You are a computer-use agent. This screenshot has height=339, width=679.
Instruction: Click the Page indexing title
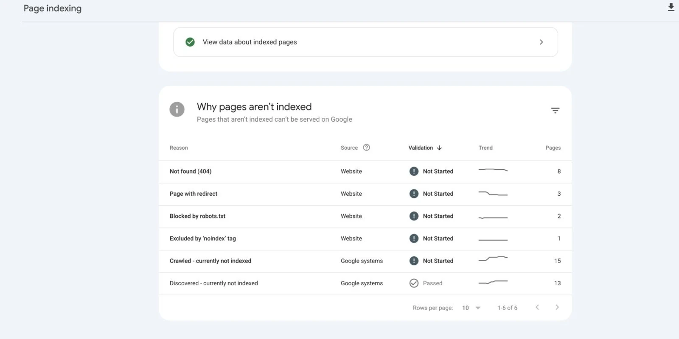(x=53, y=8)
